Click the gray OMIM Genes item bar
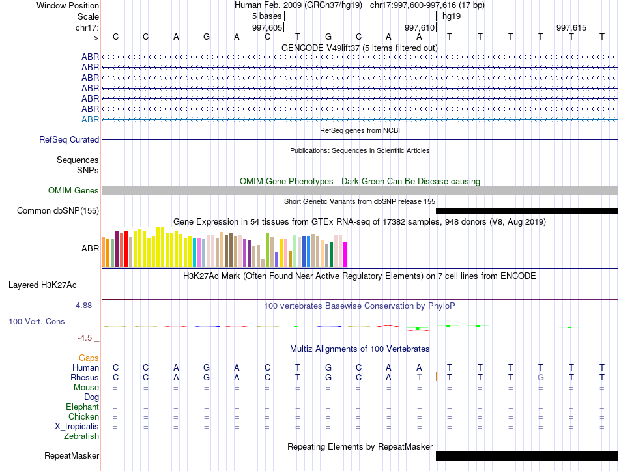Viewport: 619px width, 471px height. (x=360, y=191)
